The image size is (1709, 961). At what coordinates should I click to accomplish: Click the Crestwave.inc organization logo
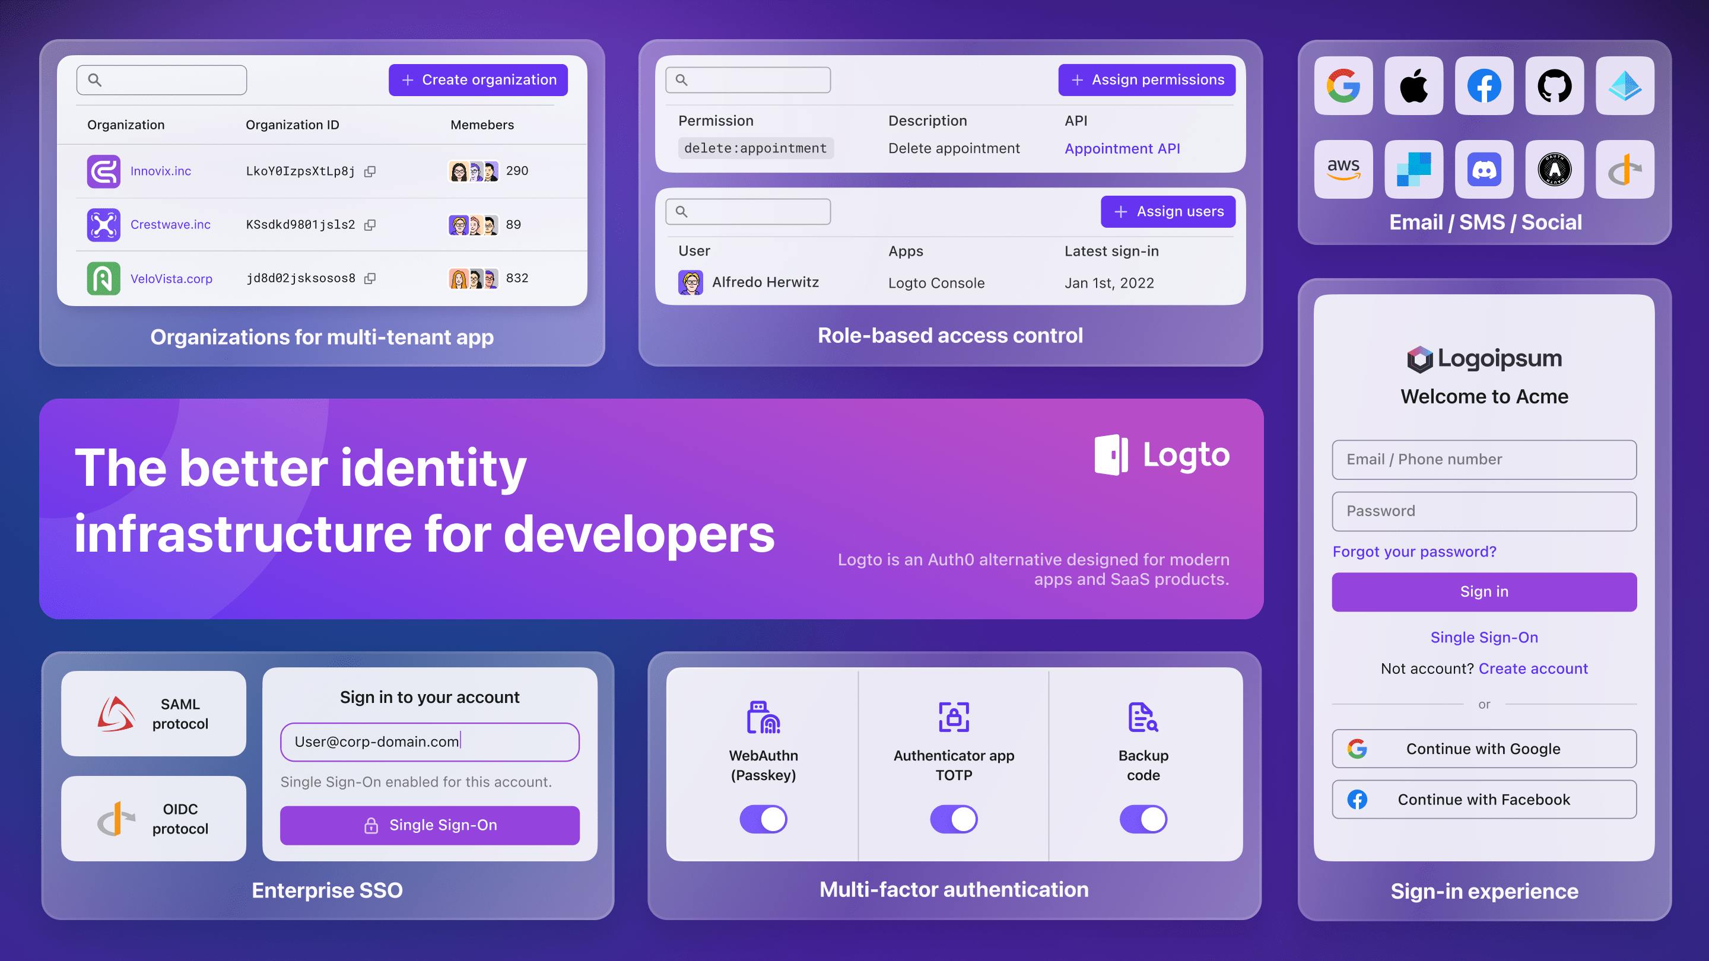[x=103, y=225]
